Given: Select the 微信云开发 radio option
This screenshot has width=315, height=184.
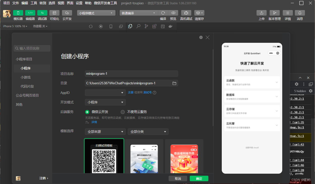Looking at the screenshot, I should 87,112.
